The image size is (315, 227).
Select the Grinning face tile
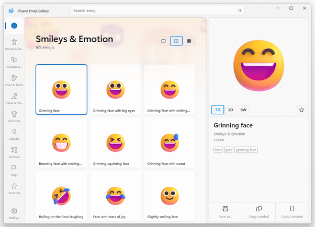coord(61,90)
